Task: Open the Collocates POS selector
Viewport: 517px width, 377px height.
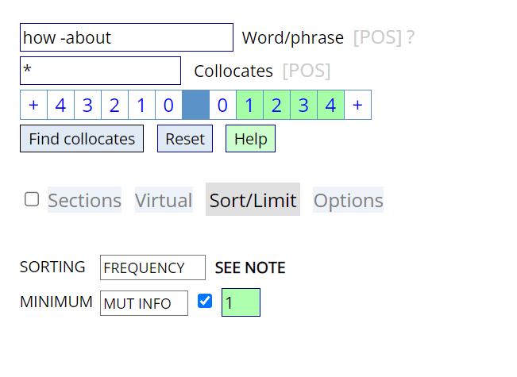Action: [x=307, y=71]
